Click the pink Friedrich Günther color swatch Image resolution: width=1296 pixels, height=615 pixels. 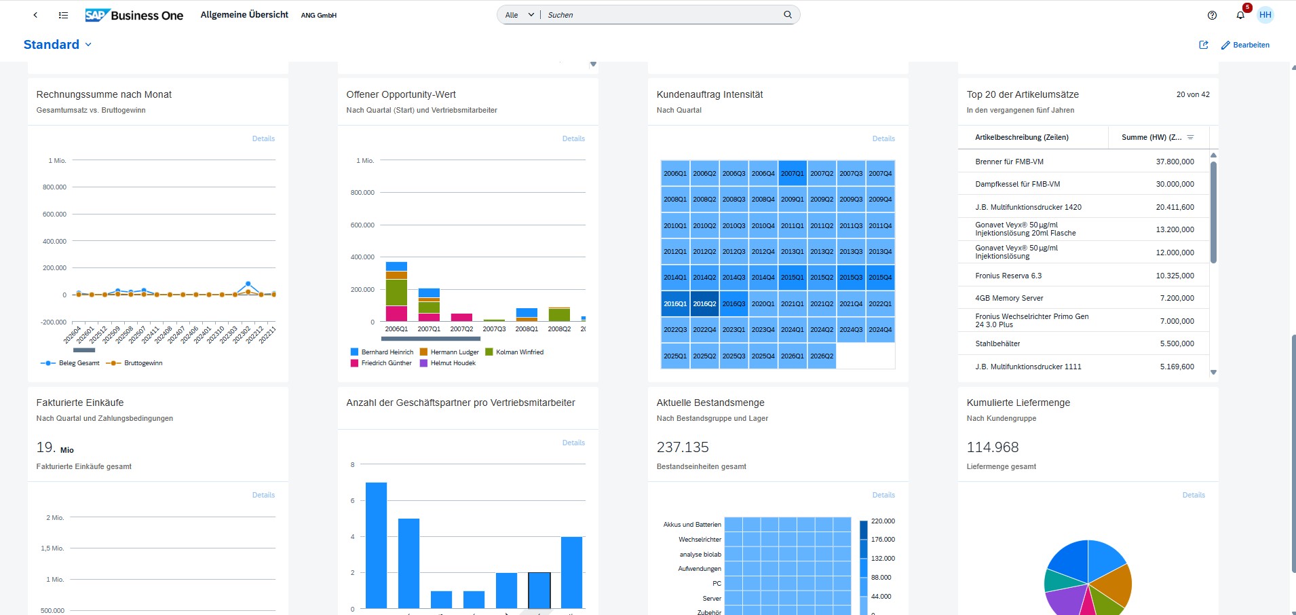point(354,362)
